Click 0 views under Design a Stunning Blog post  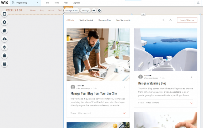141,103
